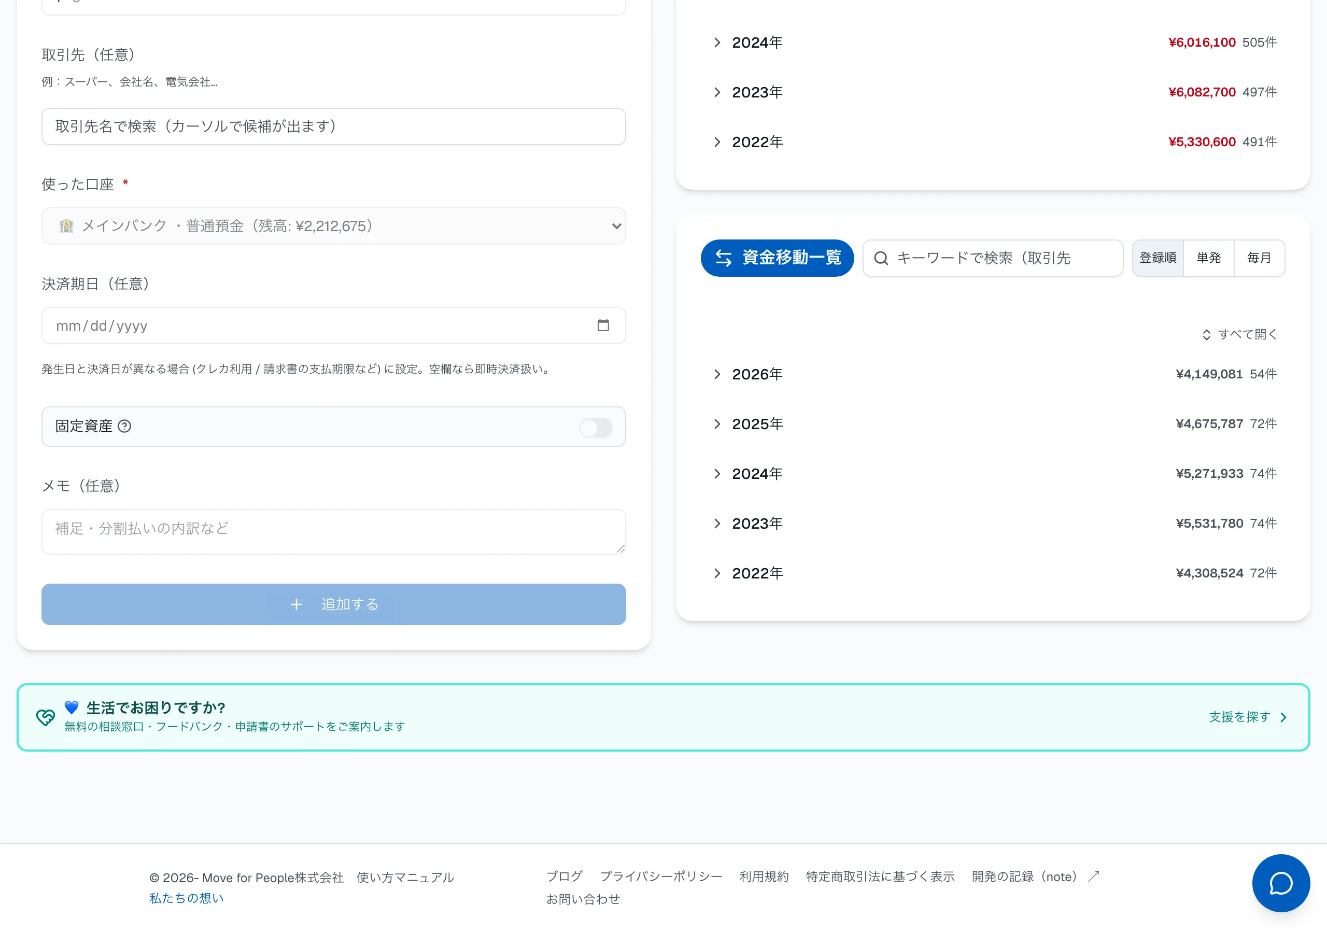
Task: Open the 支援を探す link
Action: [1248, 717]
